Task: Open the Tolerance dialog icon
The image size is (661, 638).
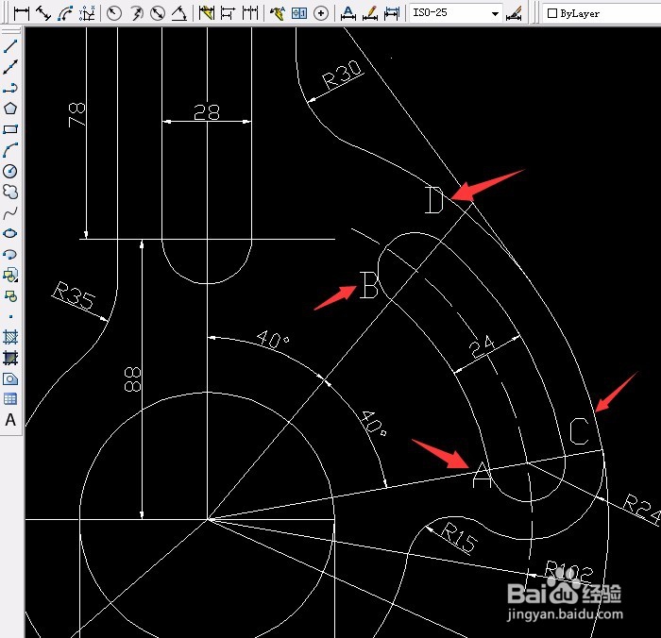Action: [299, 13]
